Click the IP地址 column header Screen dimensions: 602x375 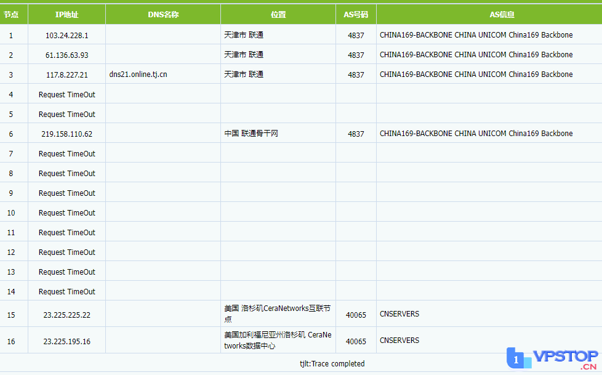tap(67, 15)
